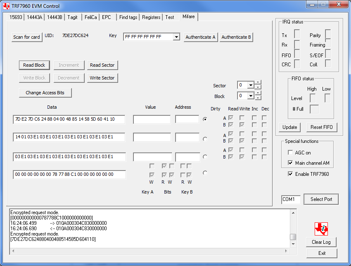
Task: Select the Dirty radio button for the top data row
Action: pyautogui.click(x=205, y=119)
